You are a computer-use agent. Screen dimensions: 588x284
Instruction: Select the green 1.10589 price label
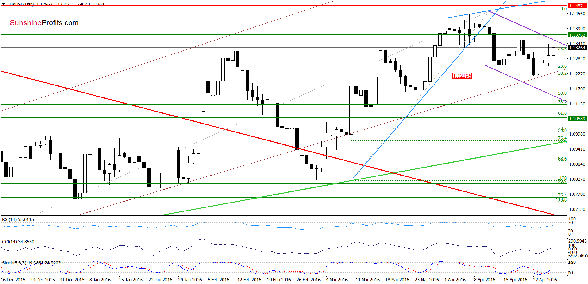click(x=577, y=119)
